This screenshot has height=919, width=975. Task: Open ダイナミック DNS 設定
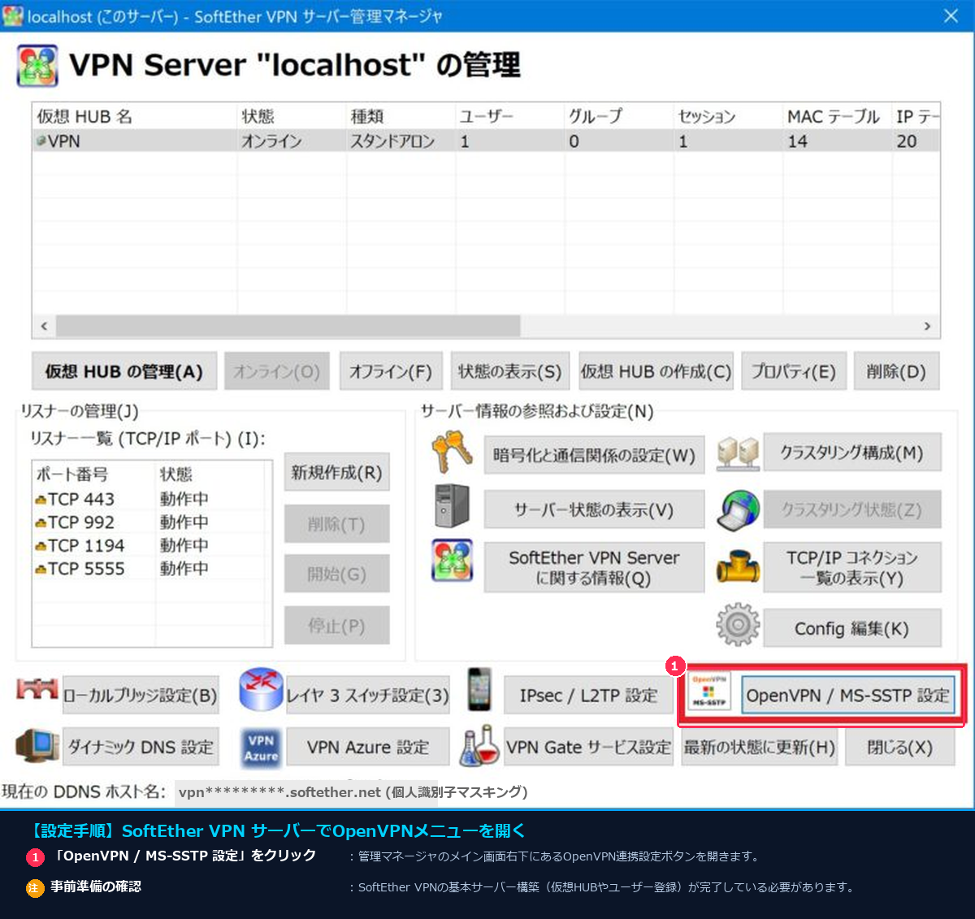click(141, 747)
